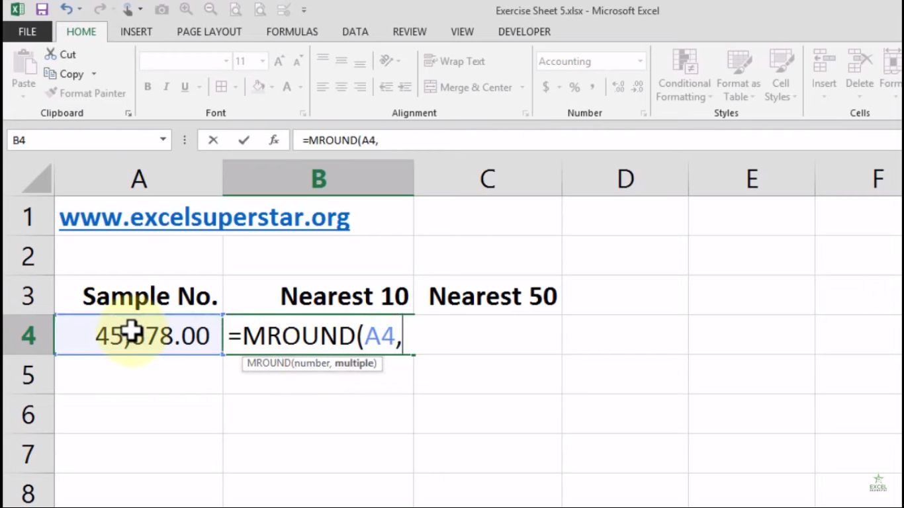
Task: Expand the Name Box dropdown arrow
Action: pyautogui.click(x=163, y=140)
